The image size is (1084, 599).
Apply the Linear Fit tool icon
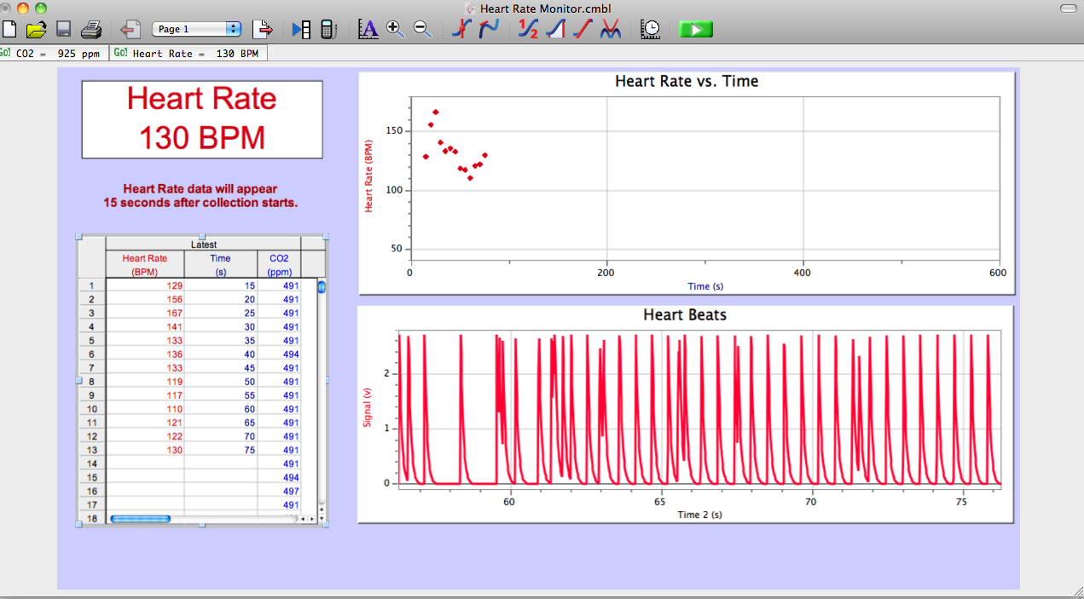[583, 30]
